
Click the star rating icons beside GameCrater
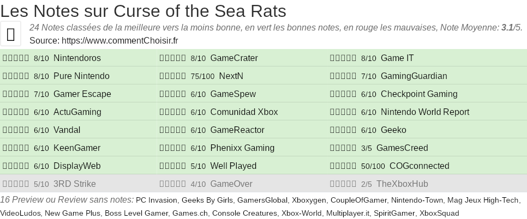point(173,58)
